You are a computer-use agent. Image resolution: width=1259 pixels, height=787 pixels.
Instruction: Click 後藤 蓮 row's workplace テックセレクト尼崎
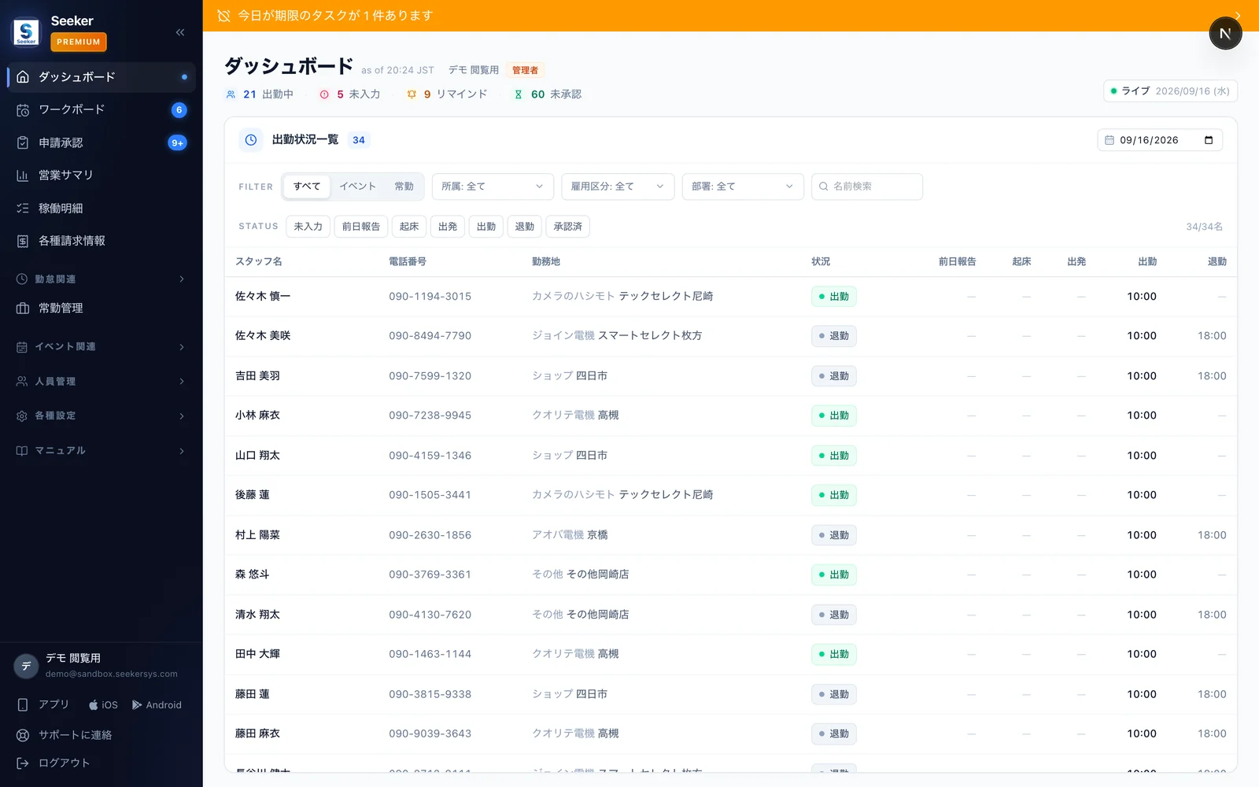pos(666,495)
